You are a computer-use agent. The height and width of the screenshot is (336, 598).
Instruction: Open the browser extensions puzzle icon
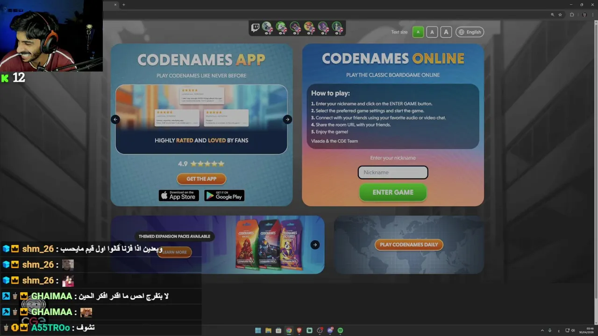click(572, 15)
